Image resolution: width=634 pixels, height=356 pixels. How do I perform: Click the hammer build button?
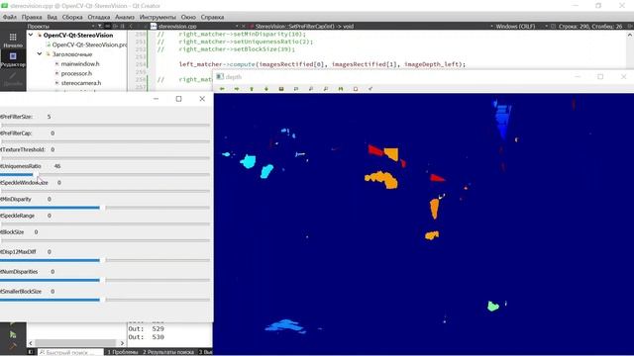[13, 346]
